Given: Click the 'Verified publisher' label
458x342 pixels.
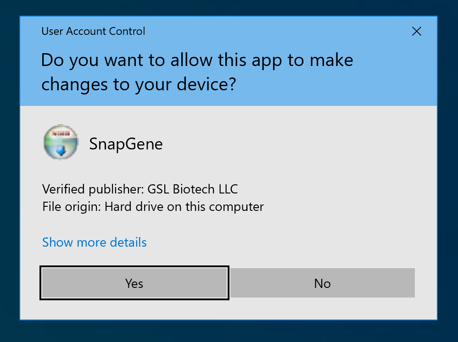Looking at the screenshot, I should (92, 189).
